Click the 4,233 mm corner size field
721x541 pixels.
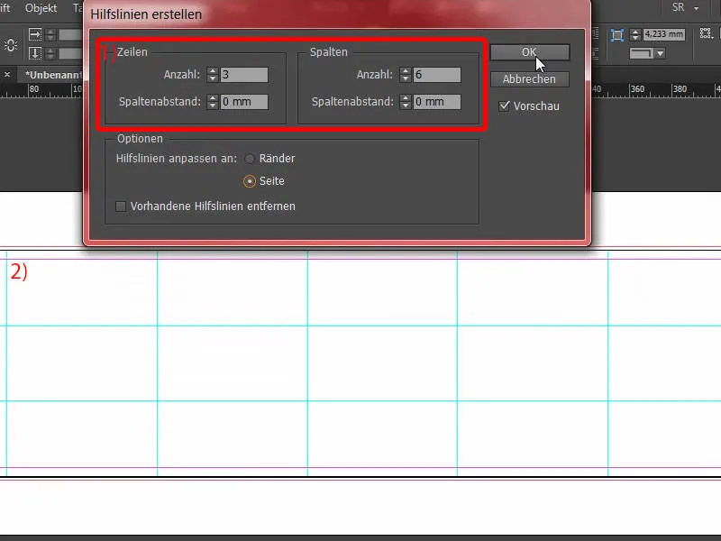click(x=663, y=34)
